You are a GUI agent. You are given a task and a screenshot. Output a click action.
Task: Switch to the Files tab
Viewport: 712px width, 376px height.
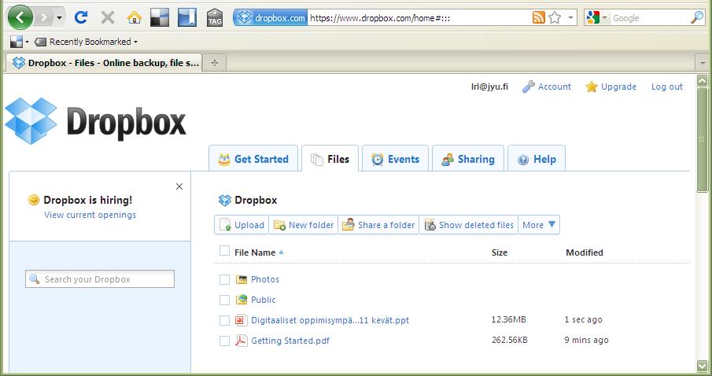click(330, 158)
